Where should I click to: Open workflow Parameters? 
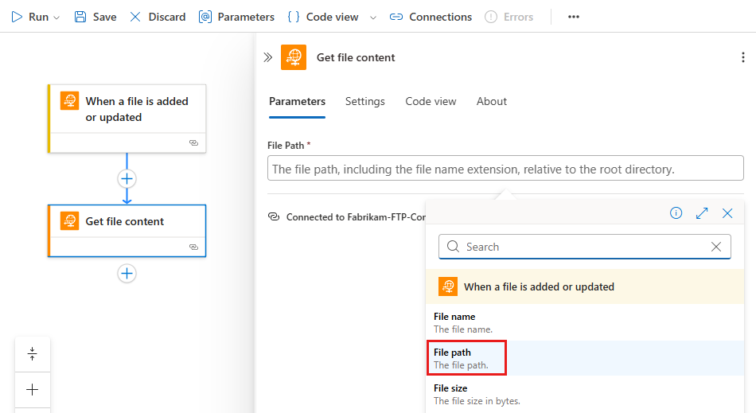pos(236,17)
